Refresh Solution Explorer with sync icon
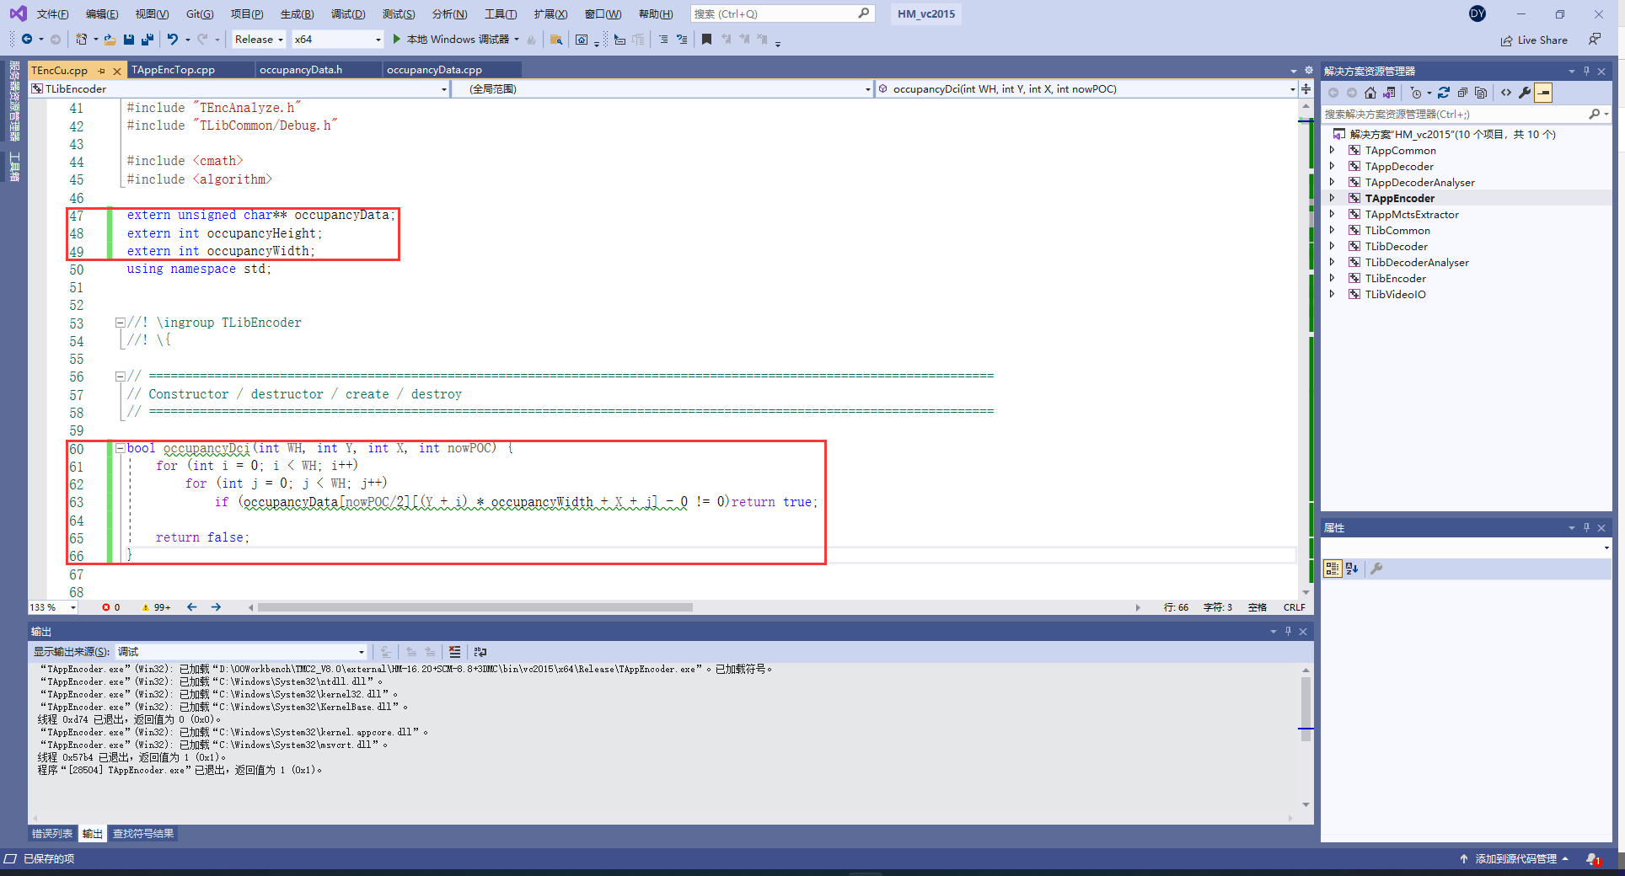Screen dimensions: 1625x876 [1444, 93]
